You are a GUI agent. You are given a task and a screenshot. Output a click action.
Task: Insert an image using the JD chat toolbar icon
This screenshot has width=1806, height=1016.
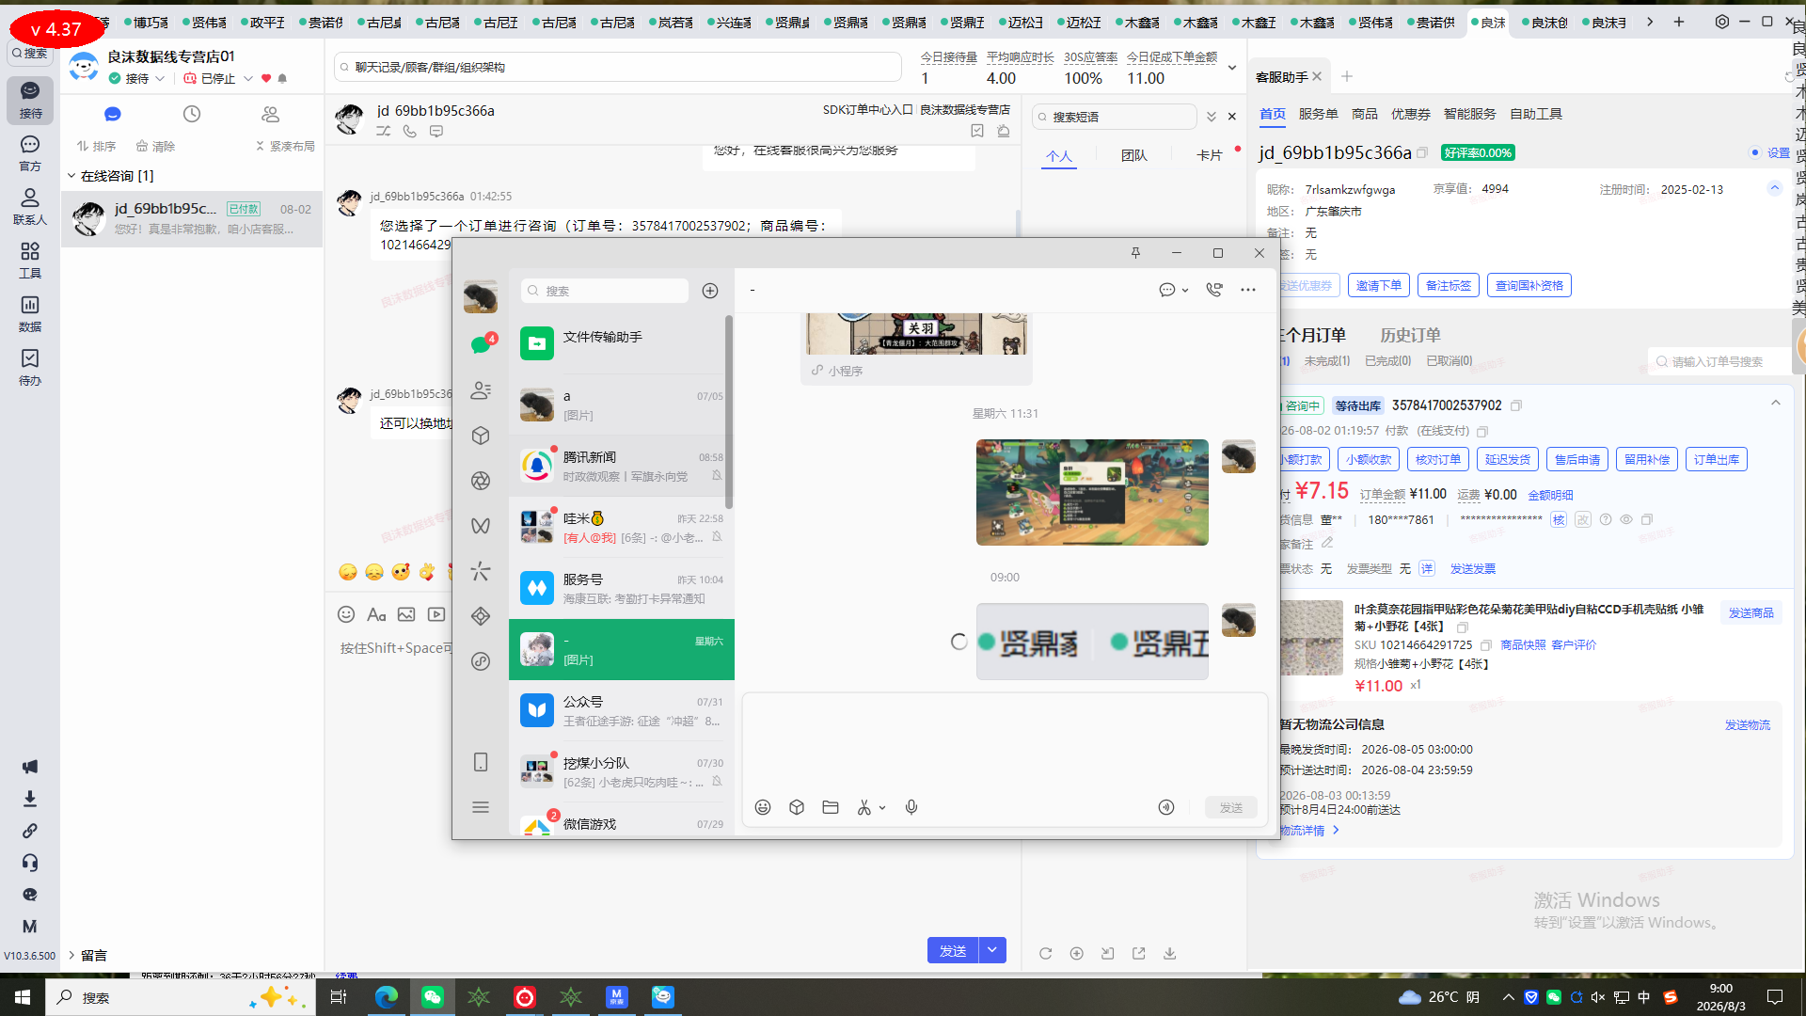pos(406,614)
